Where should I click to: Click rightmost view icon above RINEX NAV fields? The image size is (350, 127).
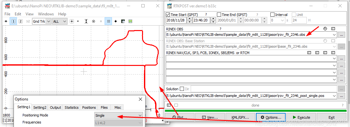pyautogui.click(x=333, y=53)
